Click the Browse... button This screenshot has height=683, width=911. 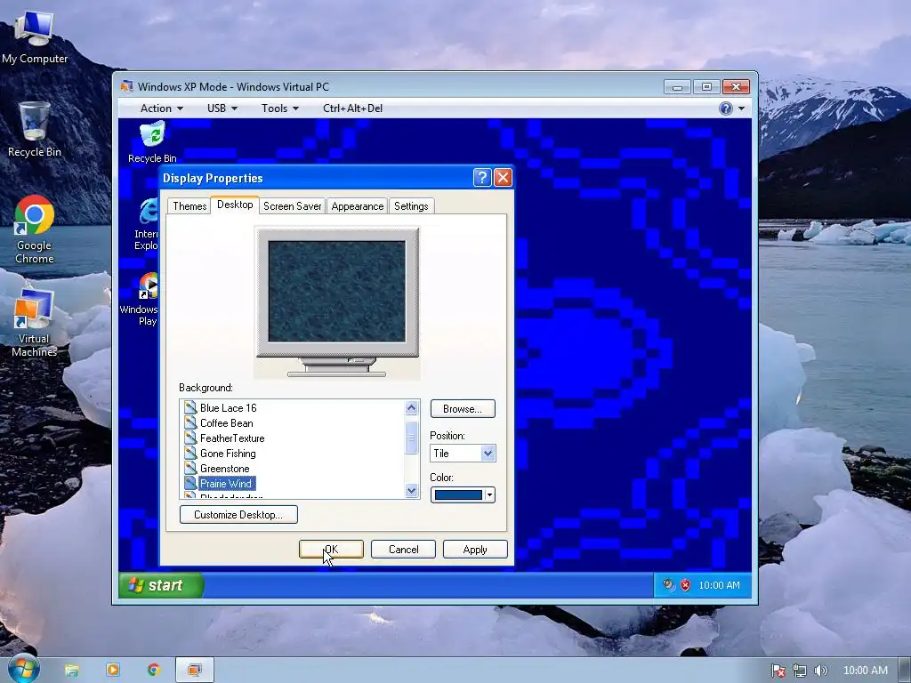click(x=463, y=409)
